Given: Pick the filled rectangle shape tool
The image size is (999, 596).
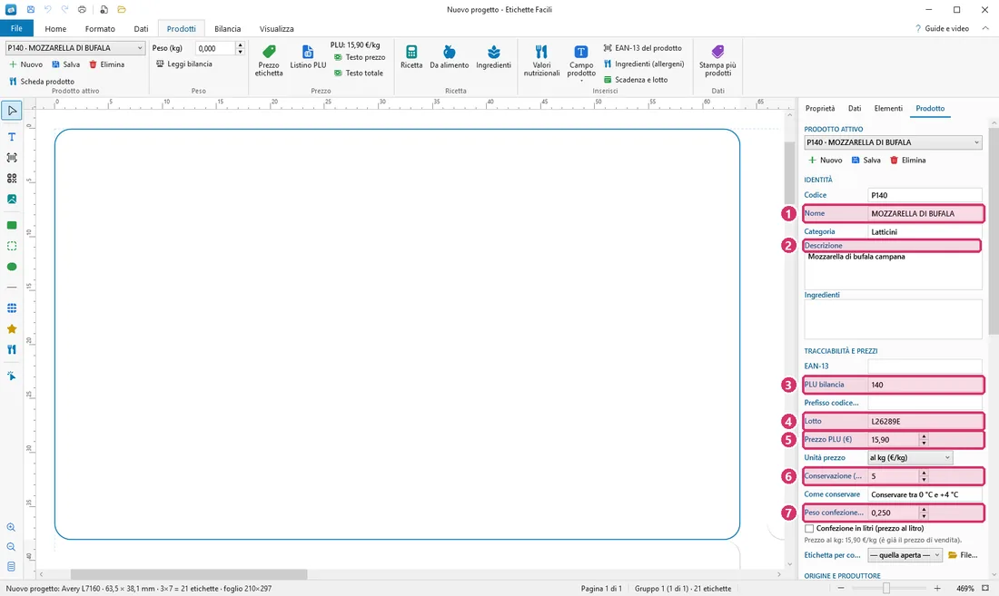Looking at the screenshot, I should pyautogui.click(x=12, y=225).
